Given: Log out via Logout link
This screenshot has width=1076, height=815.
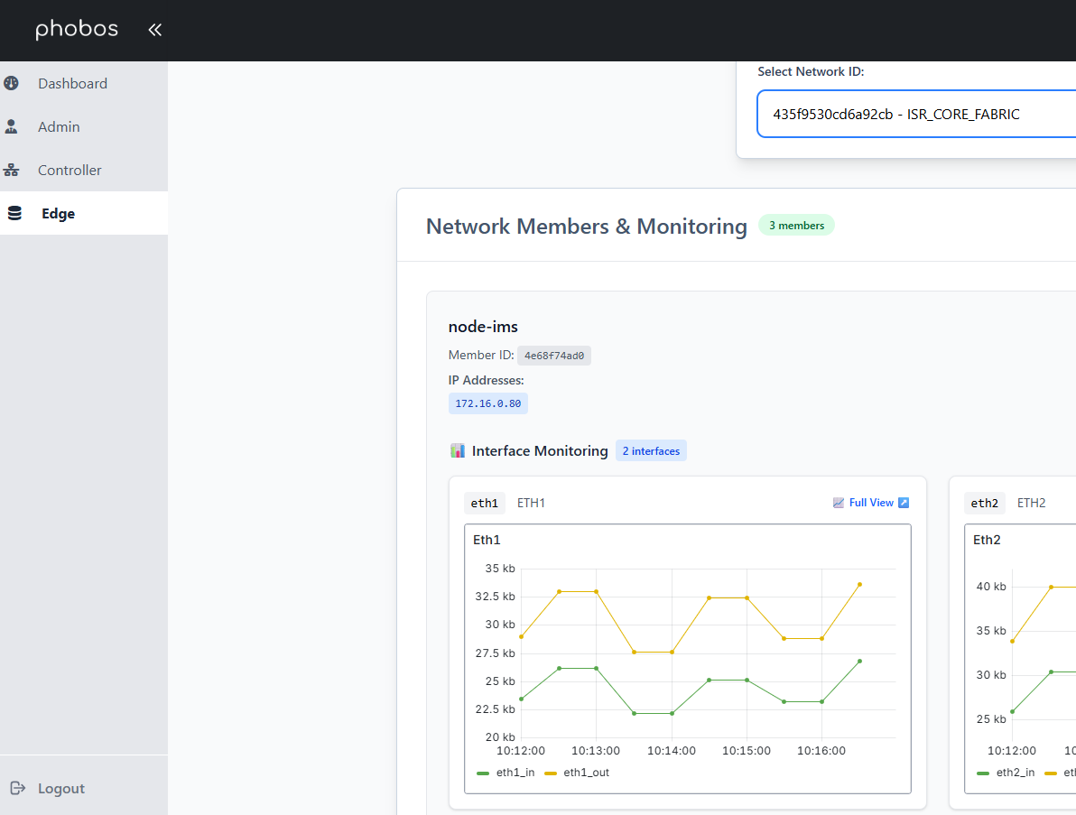Looking at the screenshot, I should [x=61, y=788].
